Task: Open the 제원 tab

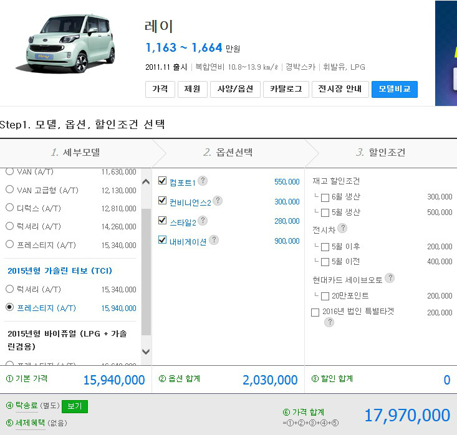Action: pyautogui.click(x=193, y=89)
